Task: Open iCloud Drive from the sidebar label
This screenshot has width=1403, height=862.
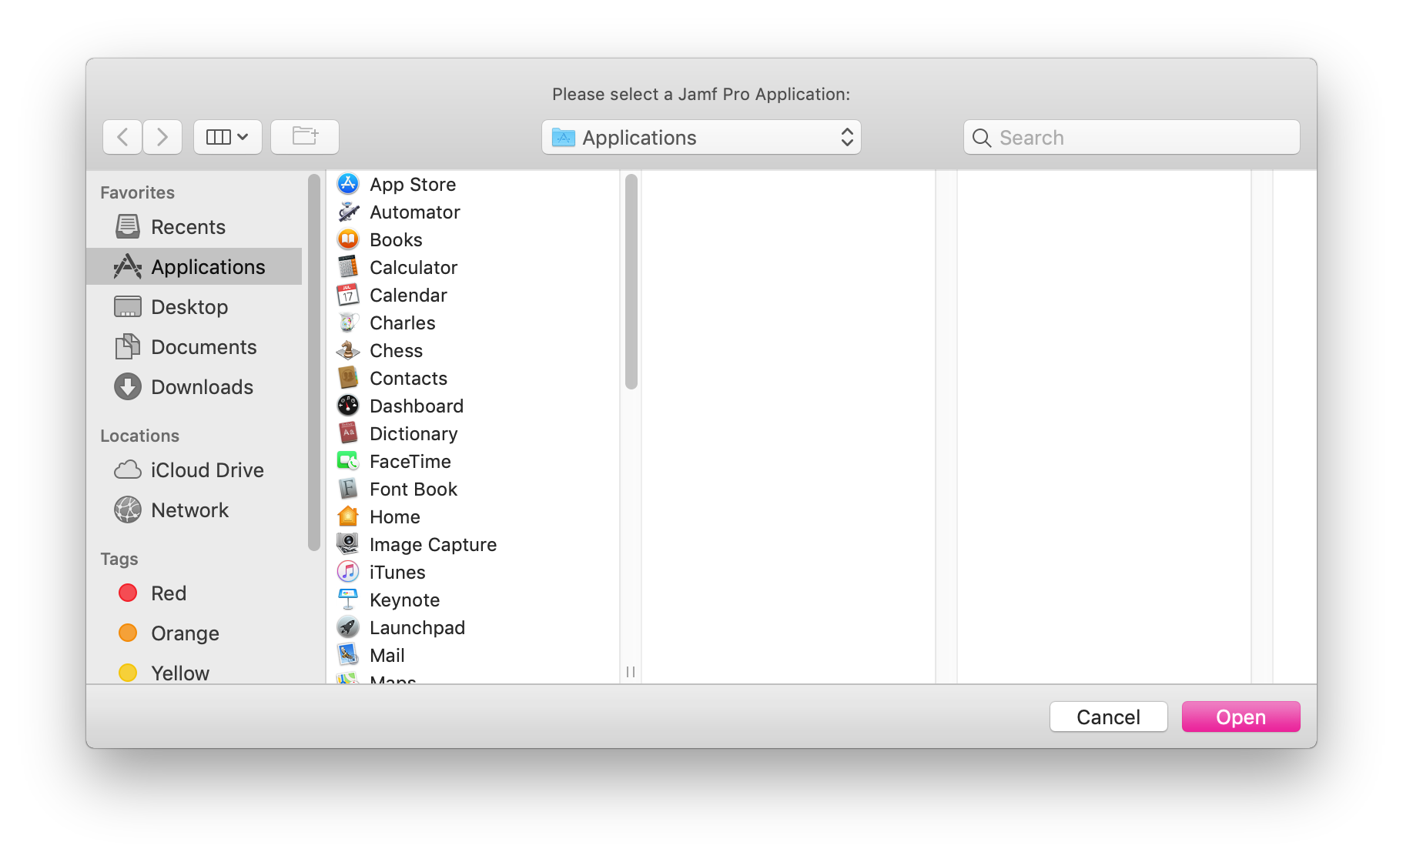Action: (207, 469)
